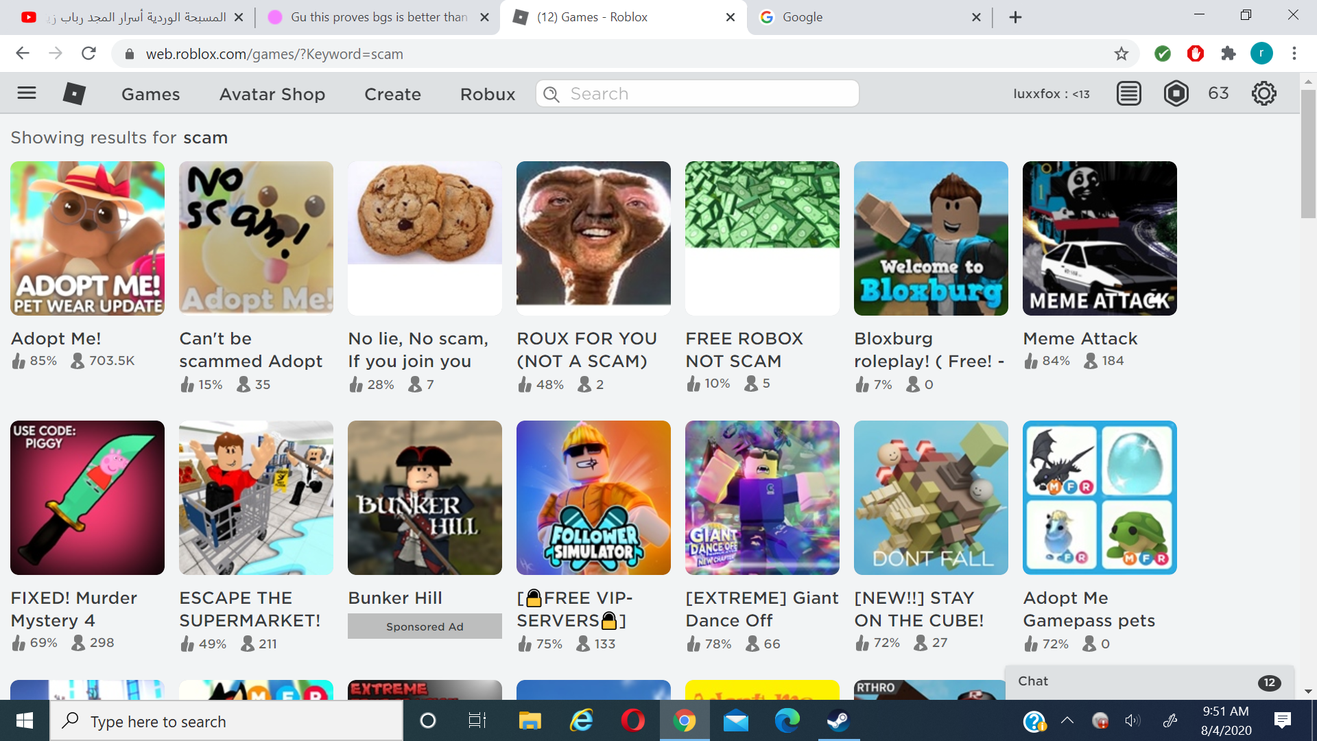Click the Sponsored Ad label

(425, 626)
